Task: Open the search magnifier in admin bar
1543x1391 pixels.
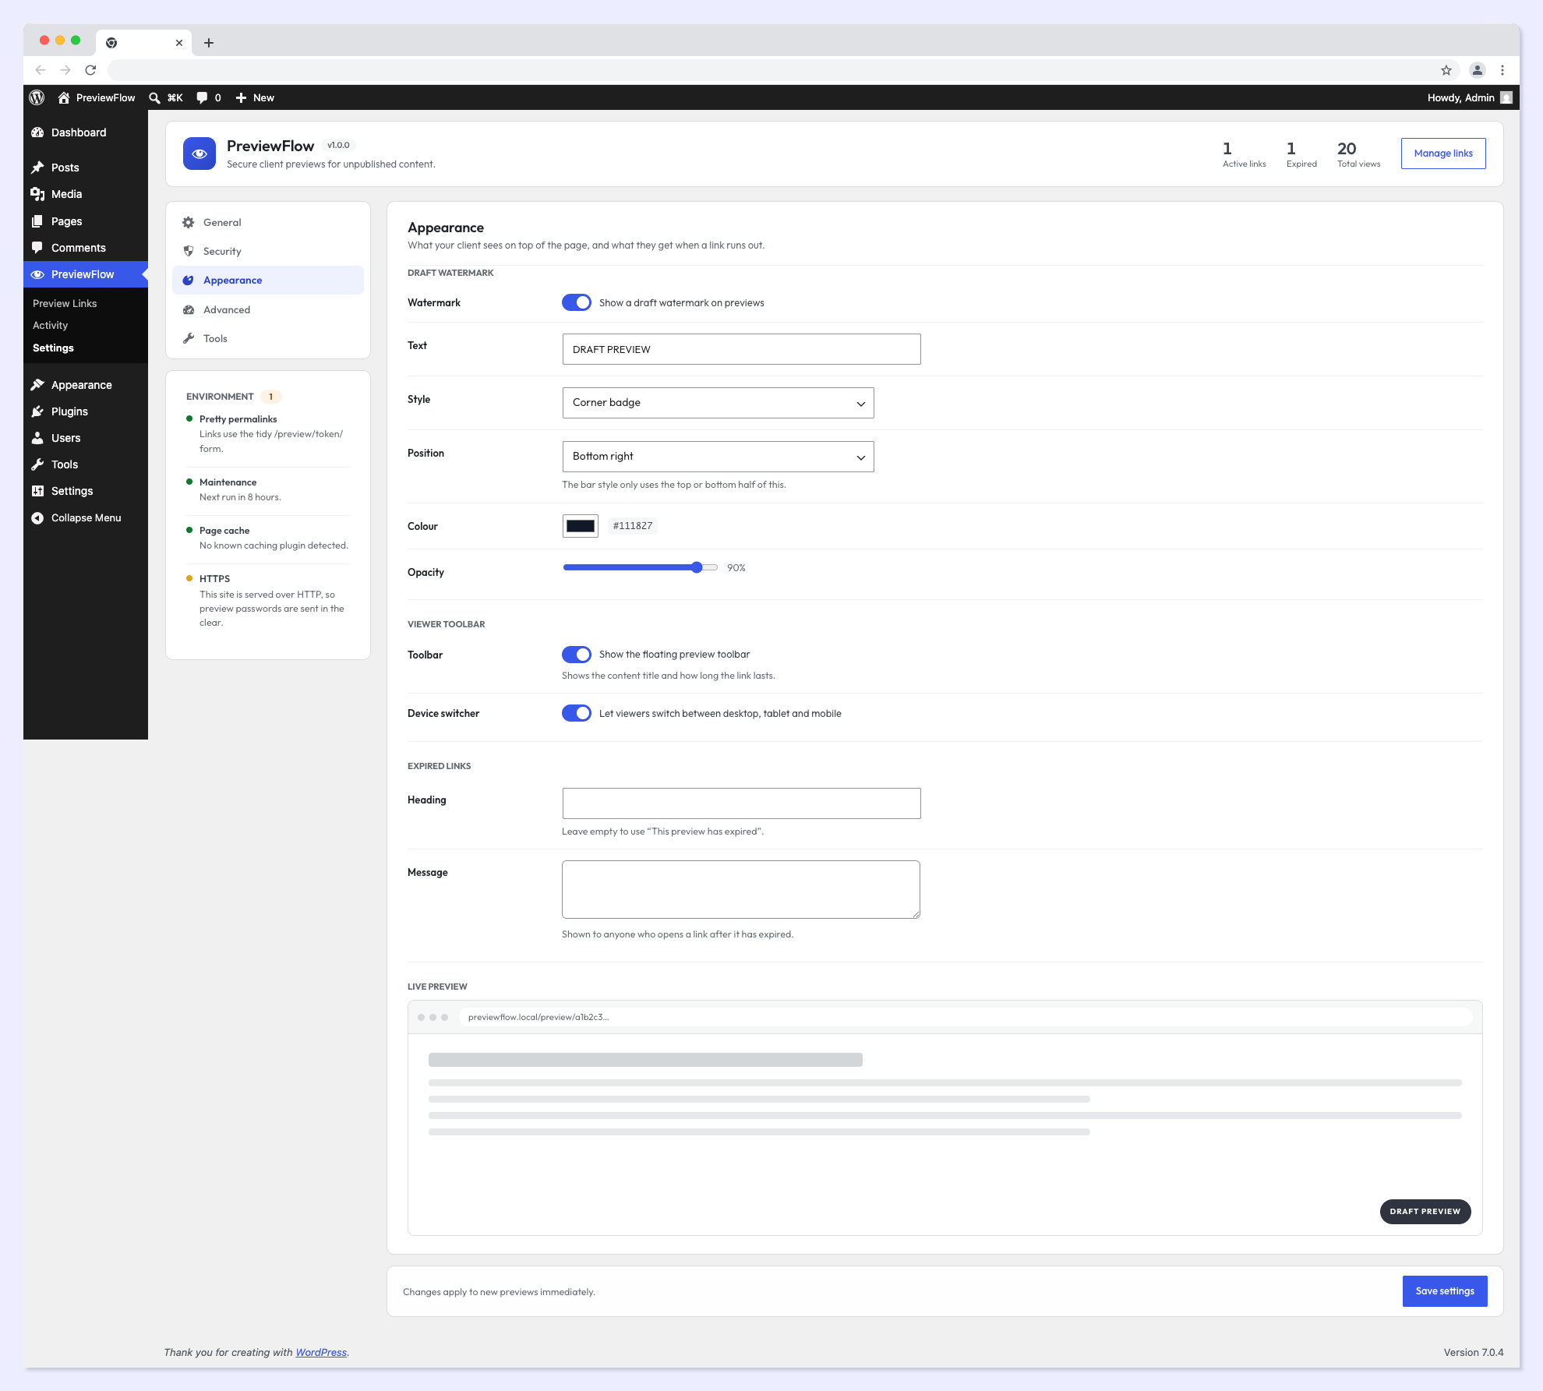Action: [154, 97]
